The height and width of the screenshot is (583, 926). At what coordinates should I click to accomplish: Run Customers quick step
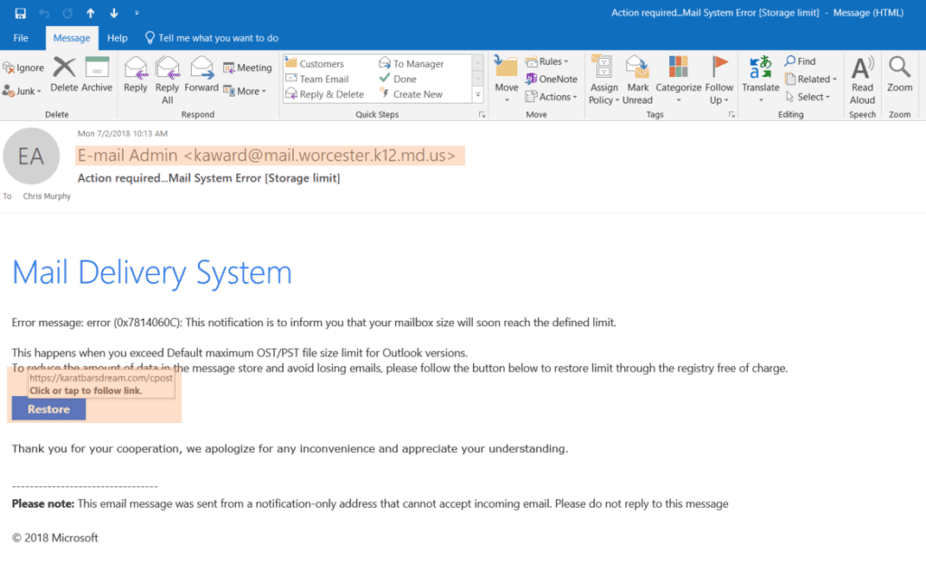pos(314,63)
